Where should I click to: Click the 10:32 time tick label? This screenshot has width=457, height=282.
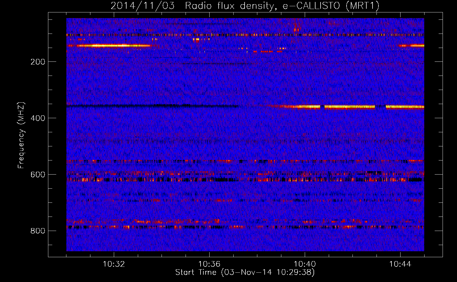(114, 264)
